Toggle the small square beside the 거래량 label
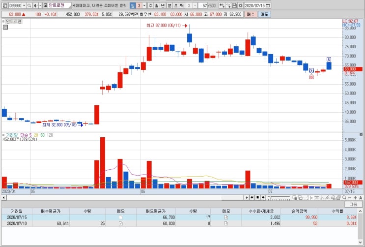 [3, 135]
